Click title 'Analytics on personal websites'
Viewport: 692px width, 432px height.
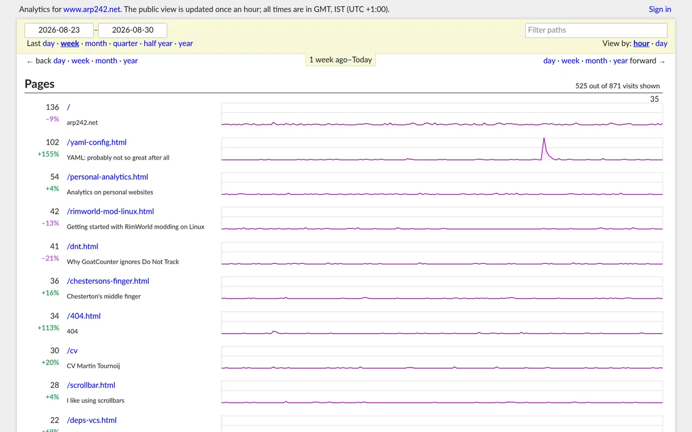[x=110, y=192]
